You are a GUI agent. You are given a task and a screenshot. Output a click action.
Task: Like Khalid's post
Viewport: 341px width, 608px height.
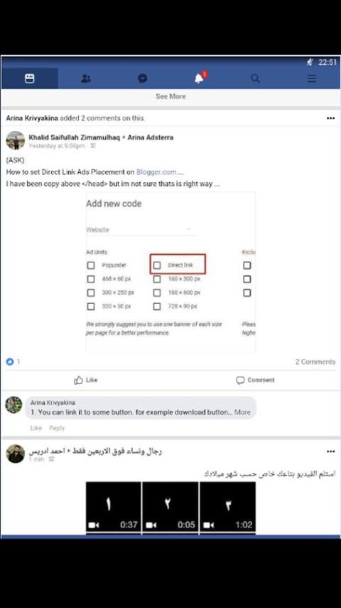click(x=85, y=380)
